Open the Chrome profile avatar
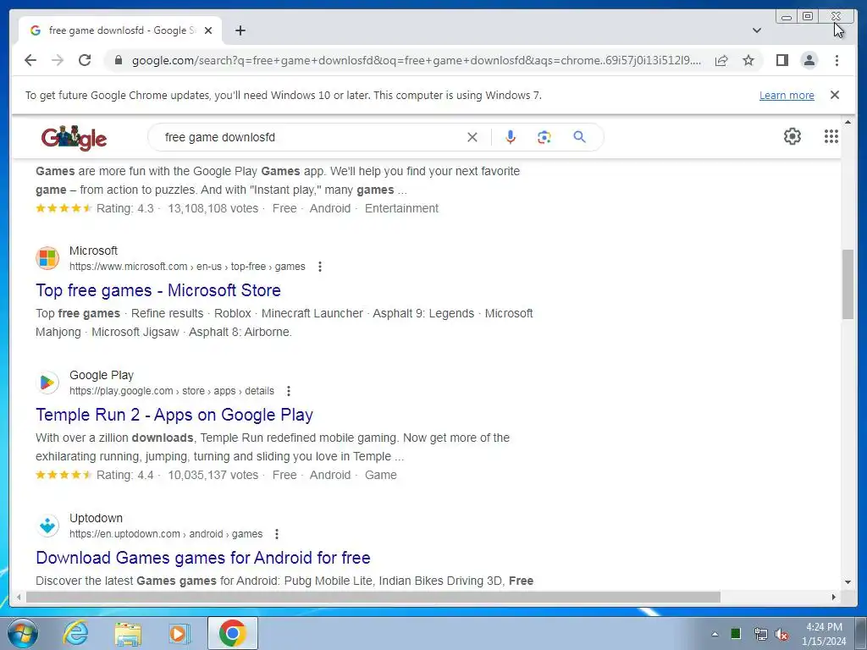Screen dimensions: 867x650 pos(809,60)
